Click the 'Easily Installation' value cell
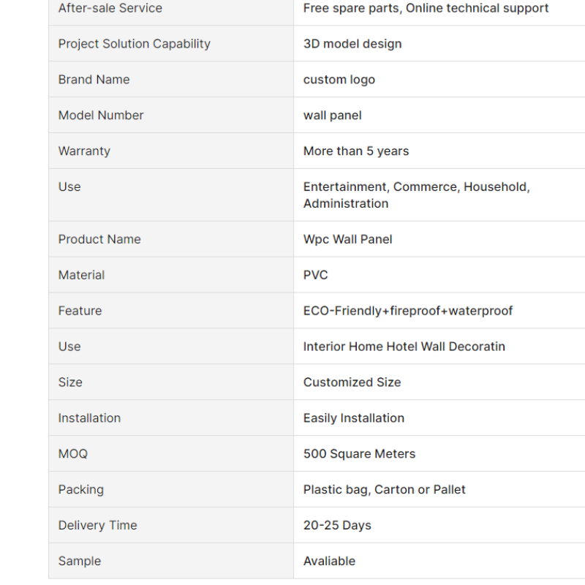585x585 pixels. click(x=439, y=418)
